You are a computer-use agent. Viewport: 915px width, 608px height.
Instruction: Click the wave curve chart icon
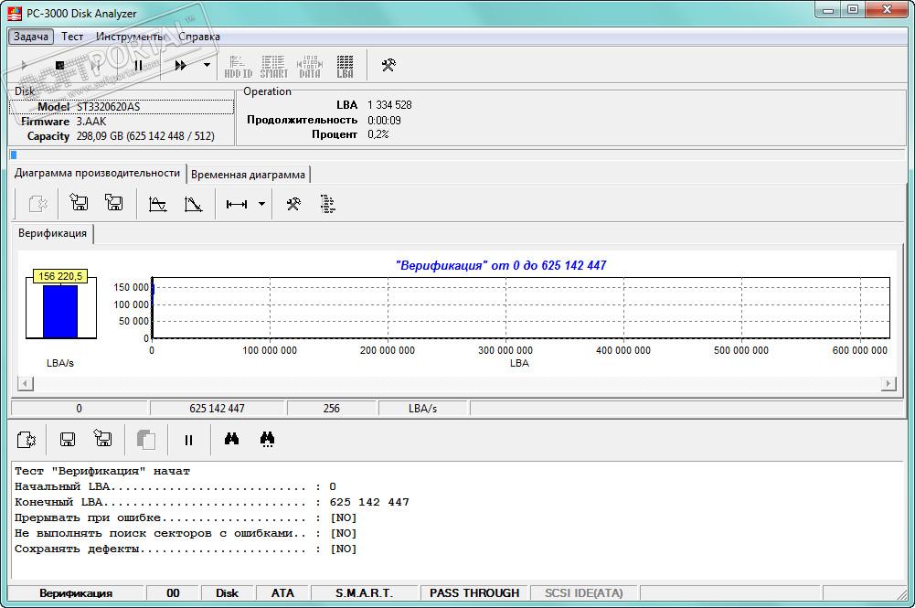tap(157, 204)
